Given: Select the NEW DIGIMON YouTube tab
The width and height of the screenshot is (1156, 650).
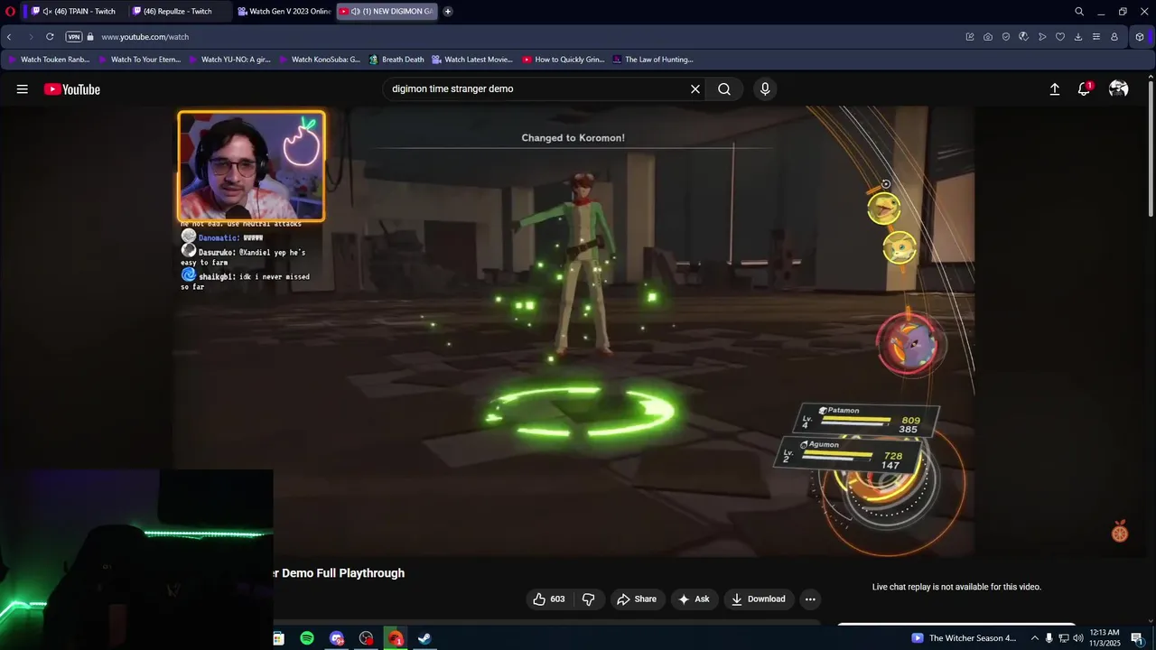Looking at the screenshot, I should point(387,12).
